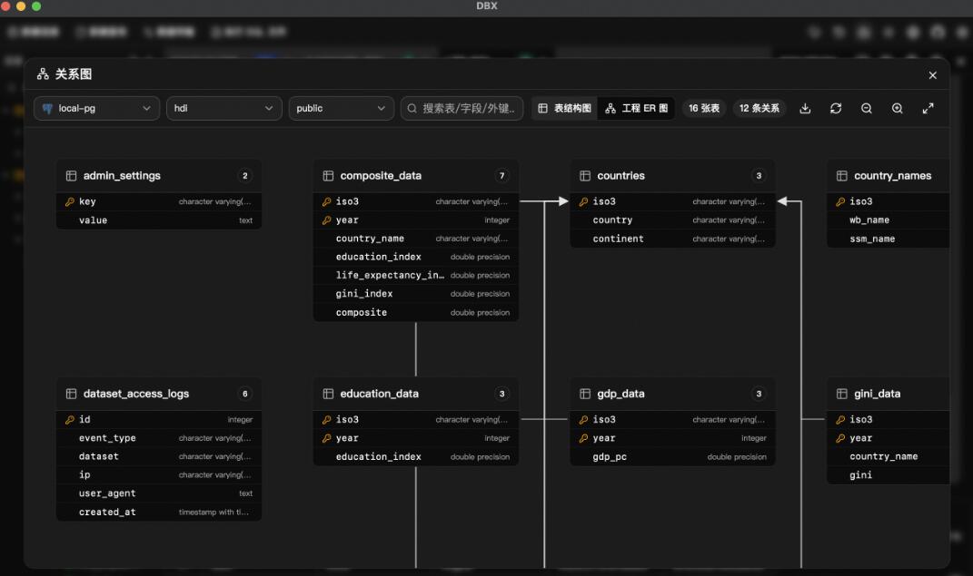Click key icon of composite_data iso3 column
973x576 pixels.
click(x=326, y=202)
